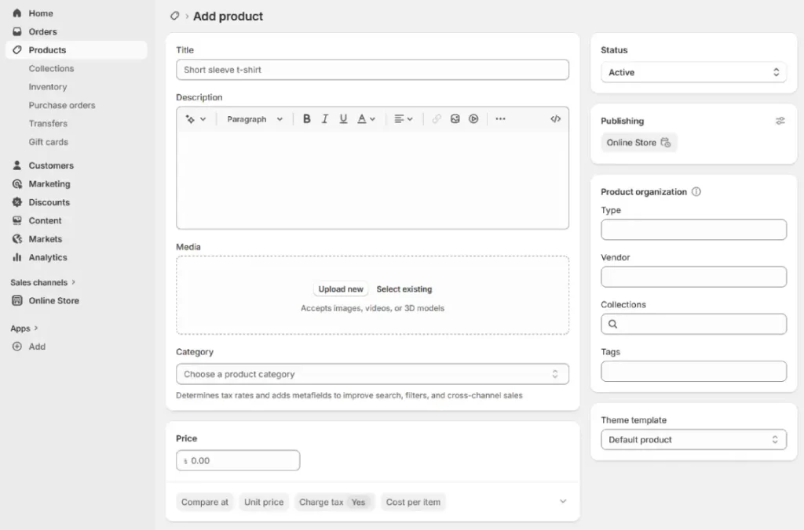The image size is (804, 530).
Task: Click the Customers person icon
Action: coord(17,165)
